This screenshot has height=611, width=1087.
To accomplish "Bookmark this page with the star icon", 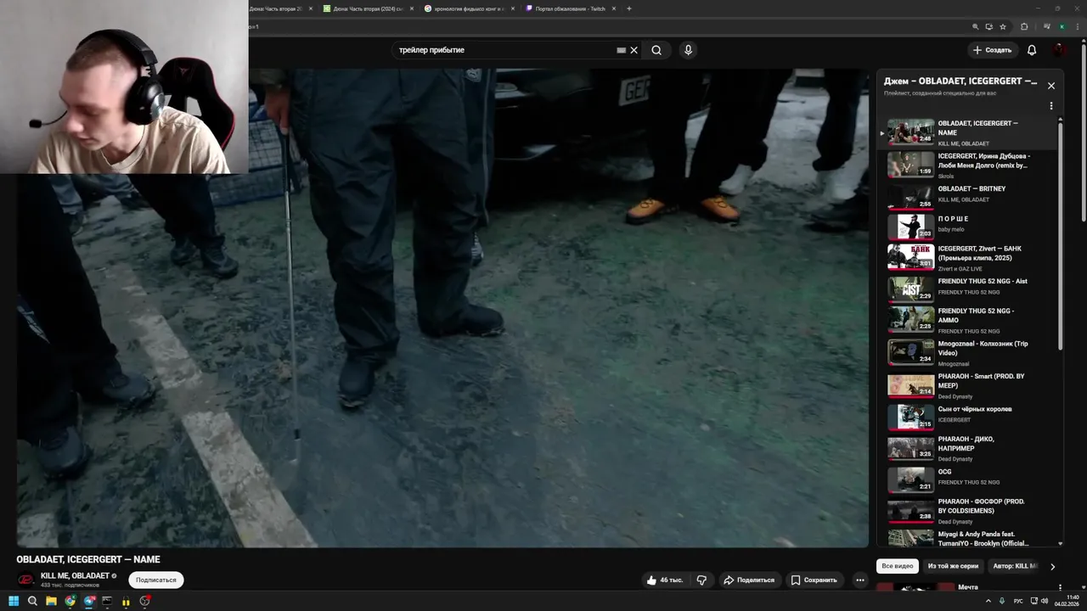I will [1003, 26].
